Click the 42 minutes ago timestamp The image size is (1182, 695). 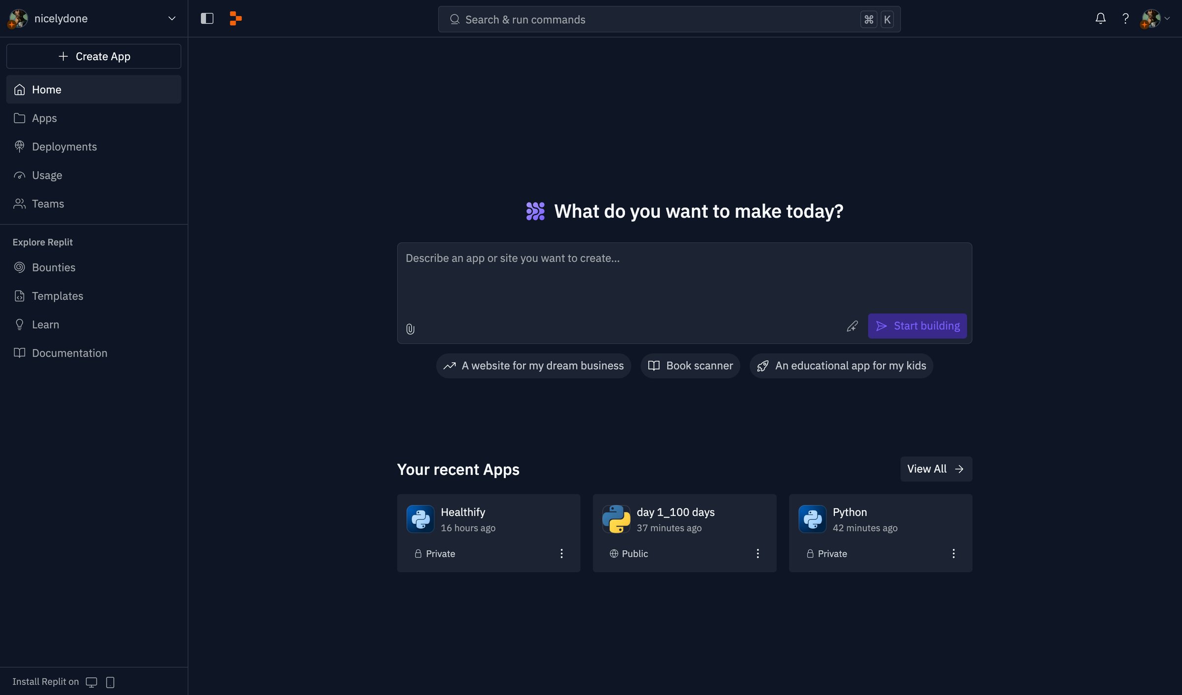pyautogui.click(x=865, y=528)
